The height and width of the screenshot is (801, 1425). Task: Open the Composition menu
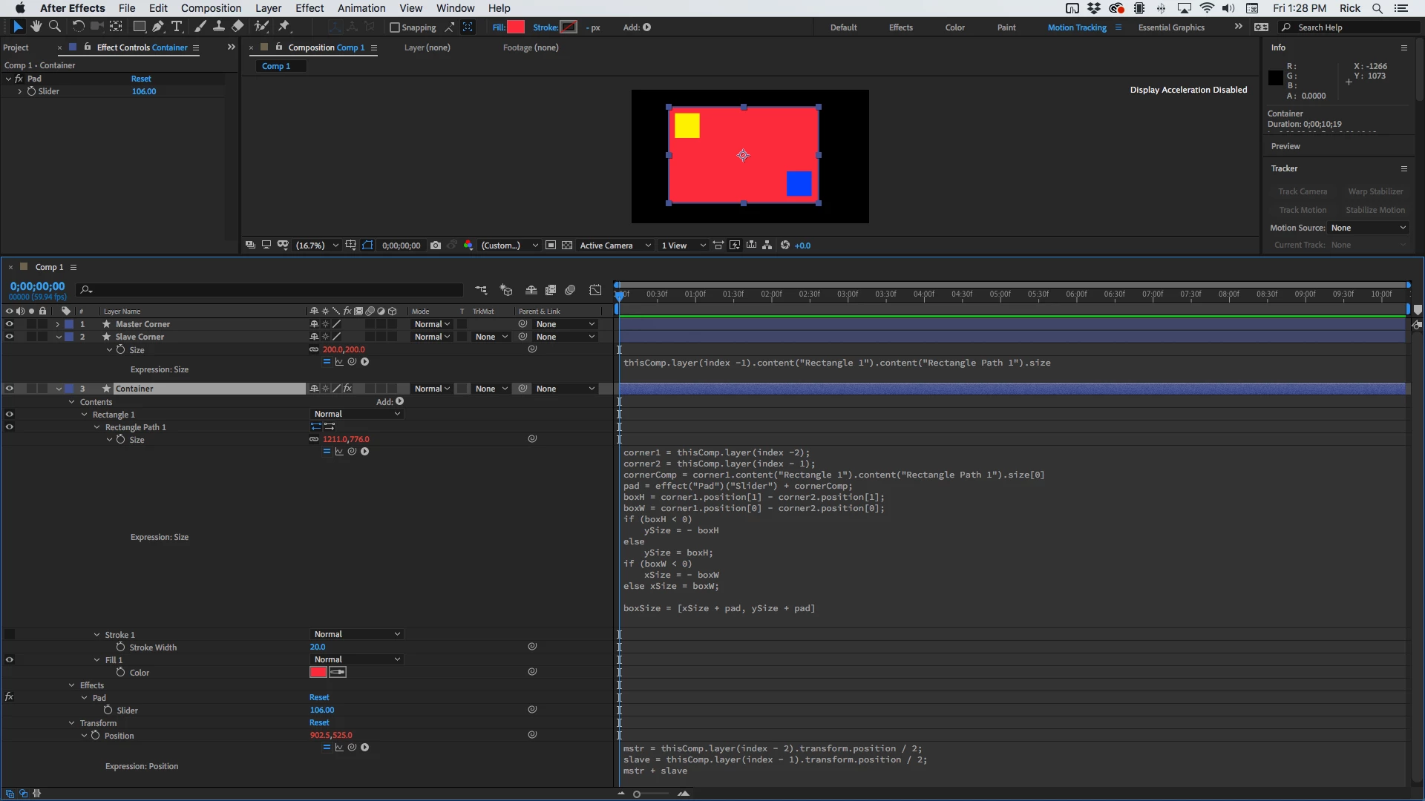click(x=211, y=8)
